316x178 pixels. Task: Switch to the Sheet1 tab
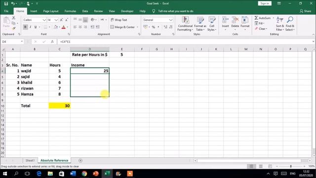click(30, 160)
